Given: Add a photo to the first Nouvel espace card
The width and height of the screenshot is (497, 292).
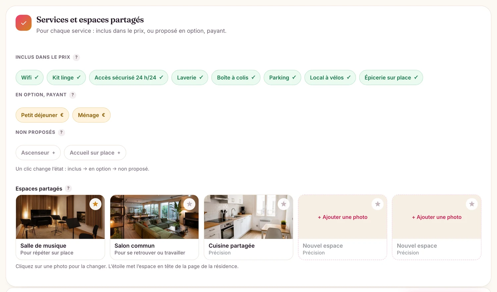Looking at the screenshot, I should (x=343, y=217).
